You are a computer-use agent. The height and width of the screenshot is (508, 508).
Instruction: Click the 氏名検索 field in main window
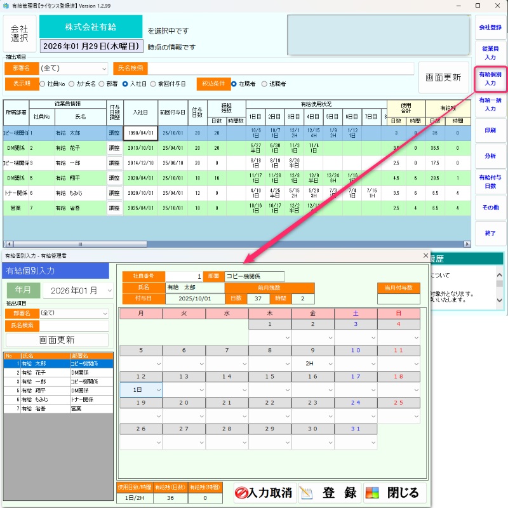click(281, 68)
